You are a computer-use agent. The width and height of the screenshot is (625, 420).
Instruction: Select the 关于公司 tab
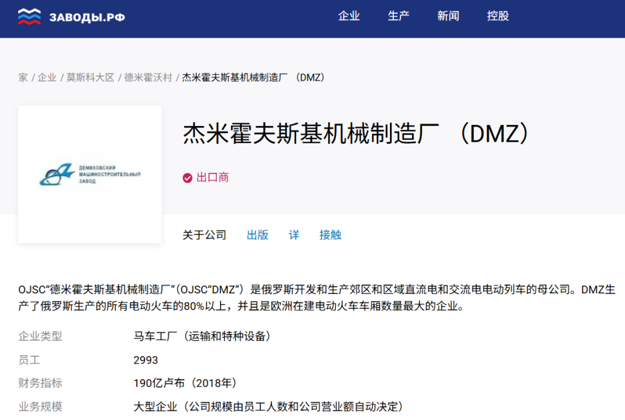click(x=204, y=235)
